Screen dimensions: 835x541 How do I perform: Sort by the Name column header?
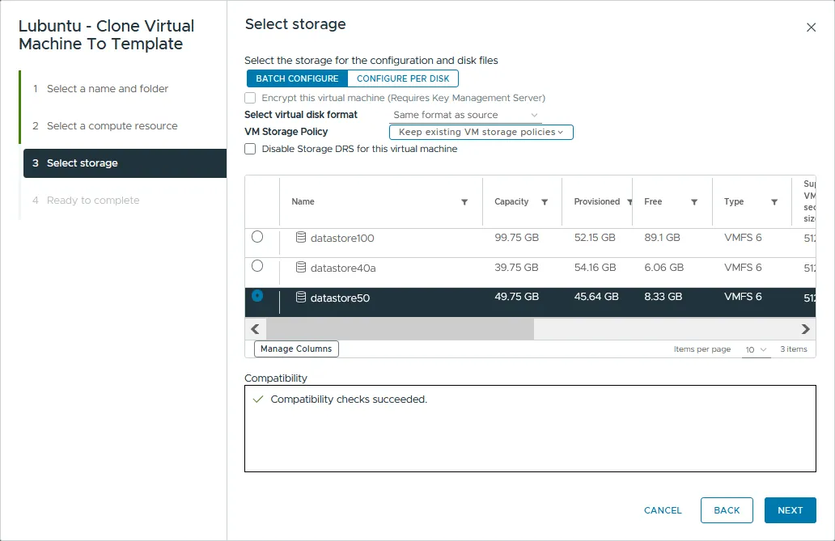pyautogui.click(x=303, y=202)
